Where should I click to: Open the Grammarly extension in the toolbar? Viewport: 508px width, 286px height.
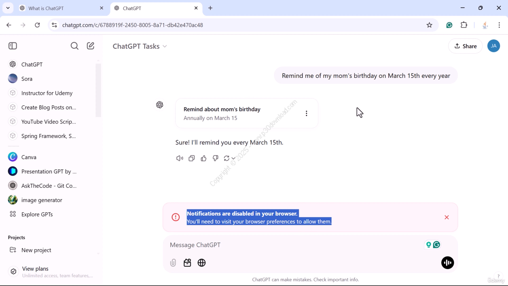pos(449,25)
